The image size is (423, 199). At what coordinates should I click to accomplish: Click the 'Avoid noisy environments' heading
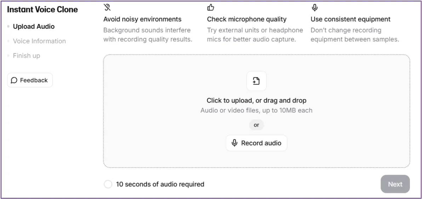click(x=142, y=19)
